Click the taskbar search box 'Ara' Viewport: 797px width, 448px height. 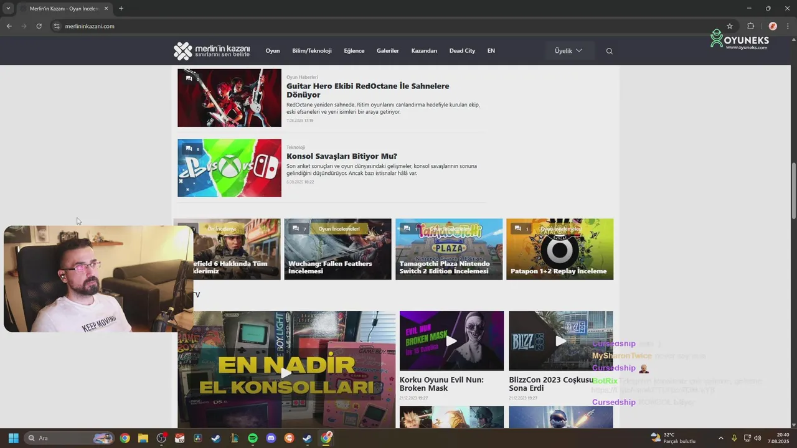(70, 438)
